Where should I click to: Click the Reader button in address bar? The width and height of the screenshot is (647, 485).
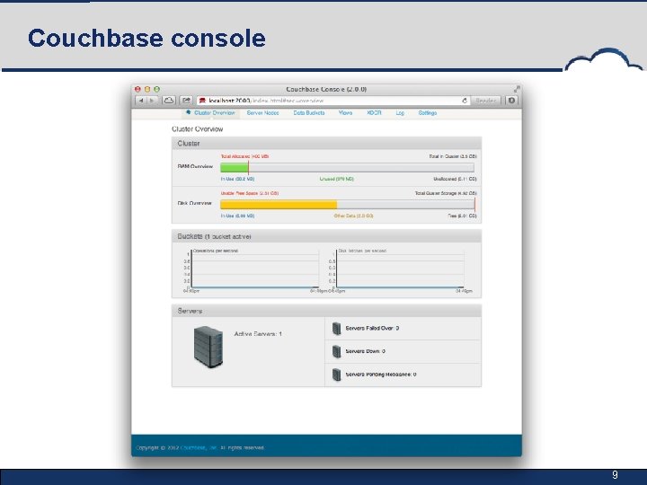[x=486, y=101]
